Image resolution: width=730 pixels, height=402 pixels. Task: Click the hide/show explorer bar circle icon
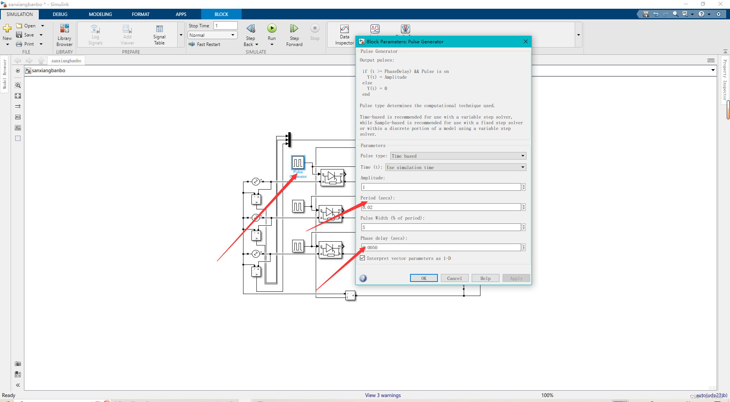18,71
